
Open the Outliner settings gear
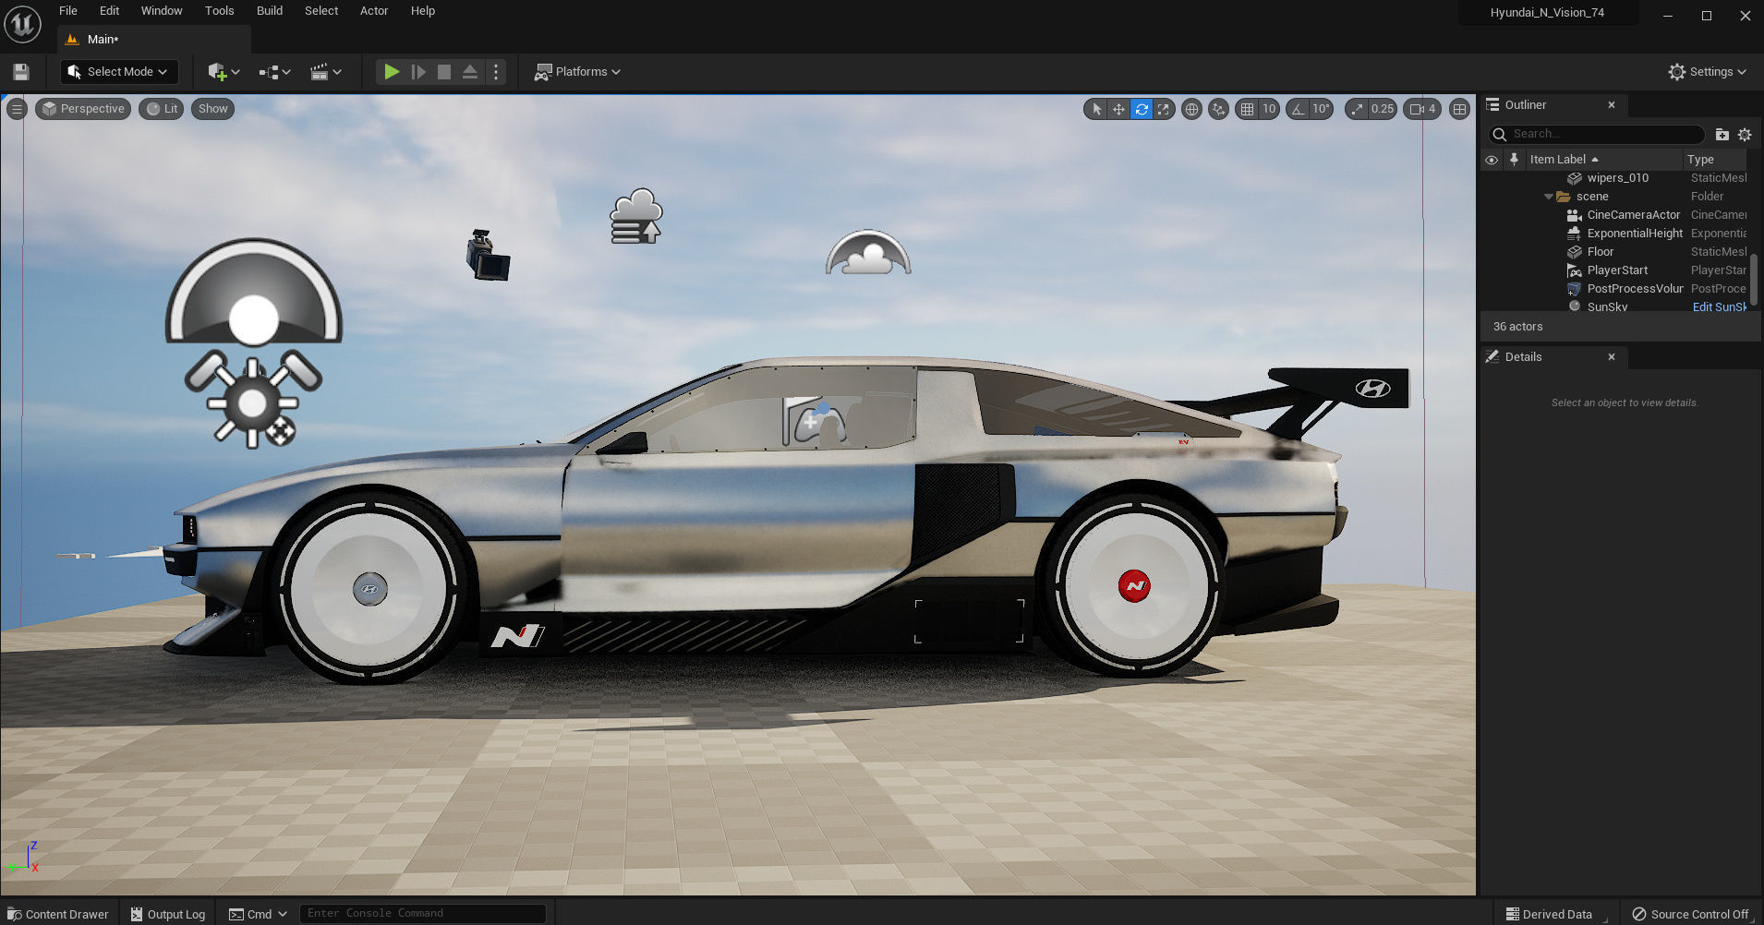[x=1745, y=134]
